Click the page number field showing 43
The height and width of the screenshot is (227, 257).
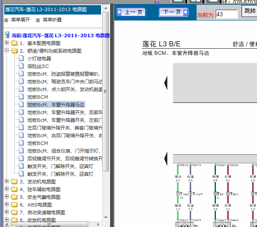pyautogui.click(x=227, y=14)
